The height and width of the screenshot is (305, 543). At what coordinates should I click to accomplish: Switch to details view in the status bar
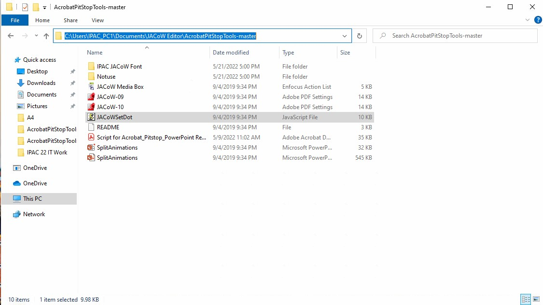[x=526, y=299]
